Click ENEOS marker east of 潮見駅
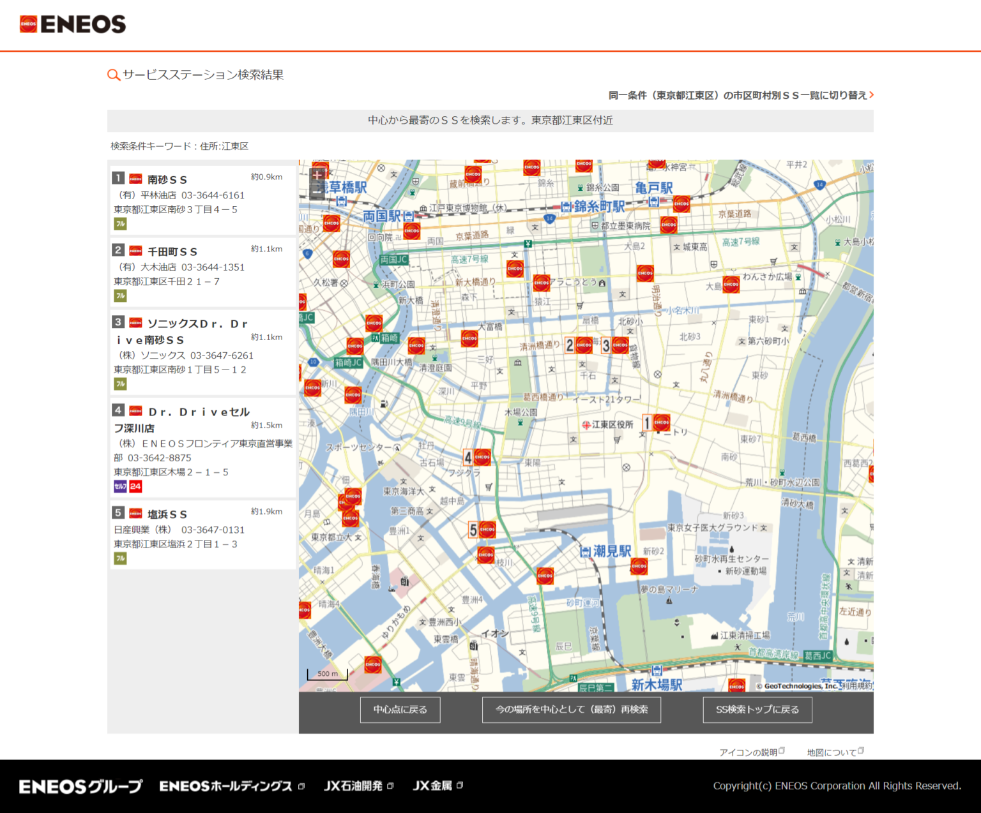Image resolution: width=981 pixels, height=813 pixels. [x=639, y=566]
